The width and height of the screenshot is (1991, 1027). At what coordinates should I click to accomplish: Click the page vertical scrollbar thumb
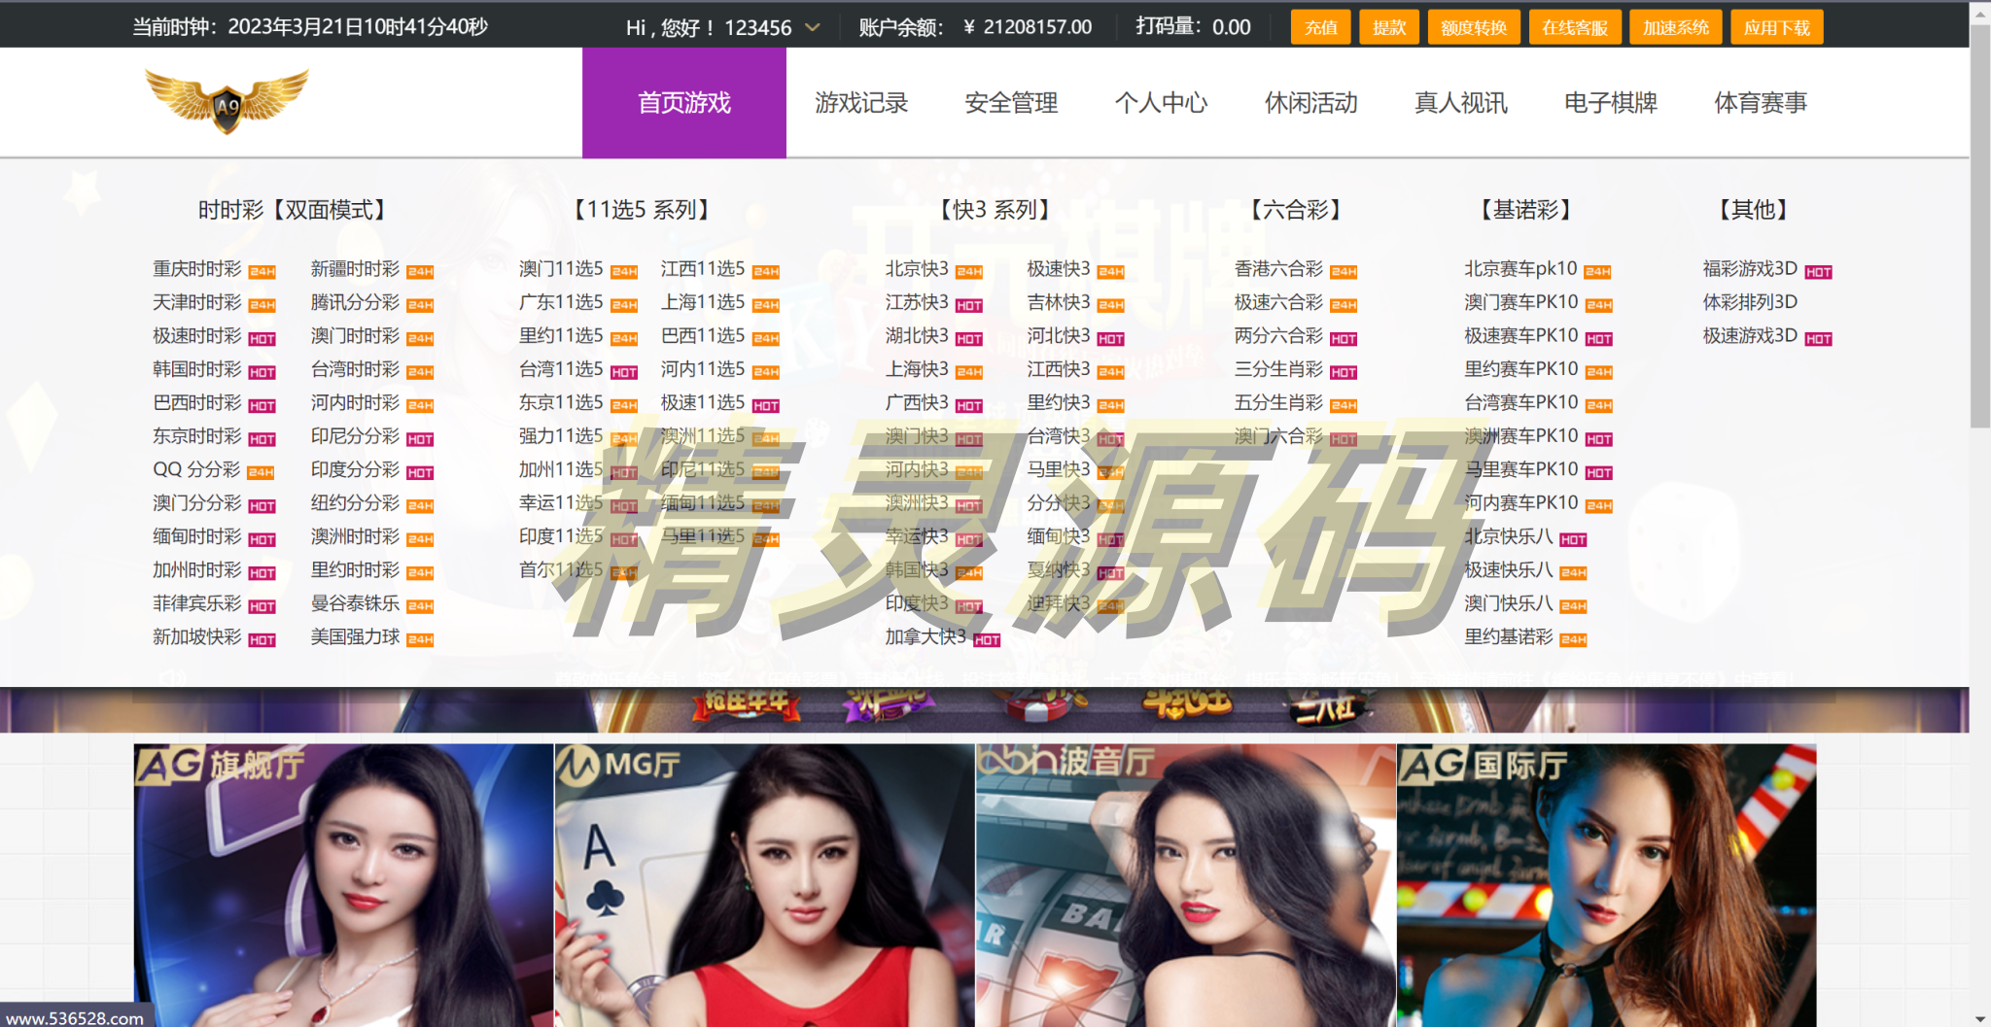[x=1980, y=225]
